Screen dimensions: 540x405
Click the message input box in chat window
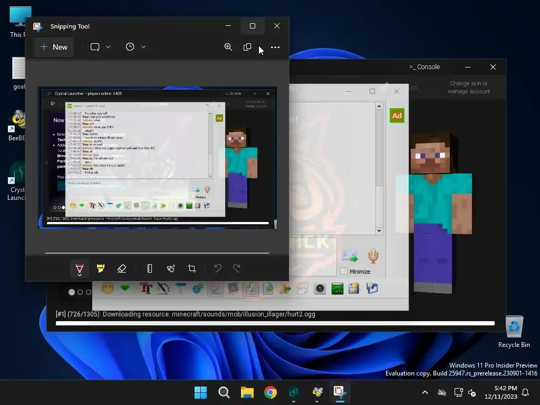pos(313,257)
